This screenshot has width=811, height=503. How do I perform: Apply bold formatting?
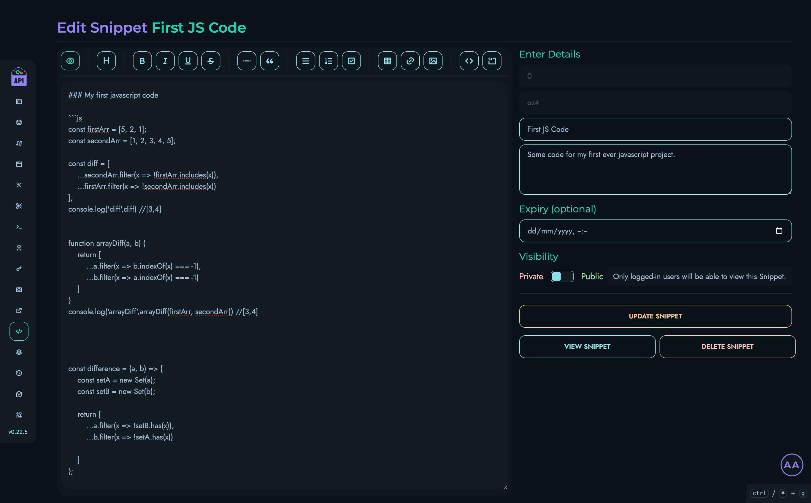142,61
